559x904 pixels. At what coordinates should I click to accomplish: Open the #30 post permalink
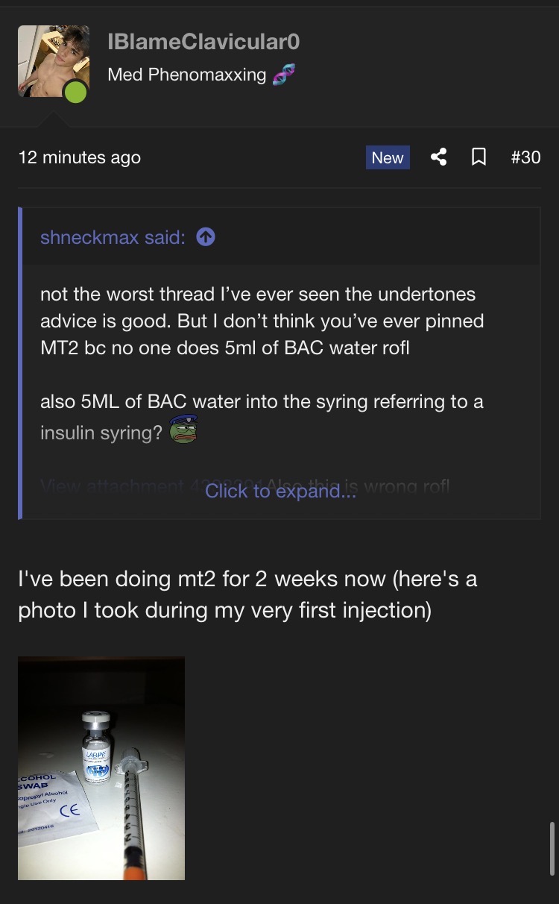click(x=525, y=157)
